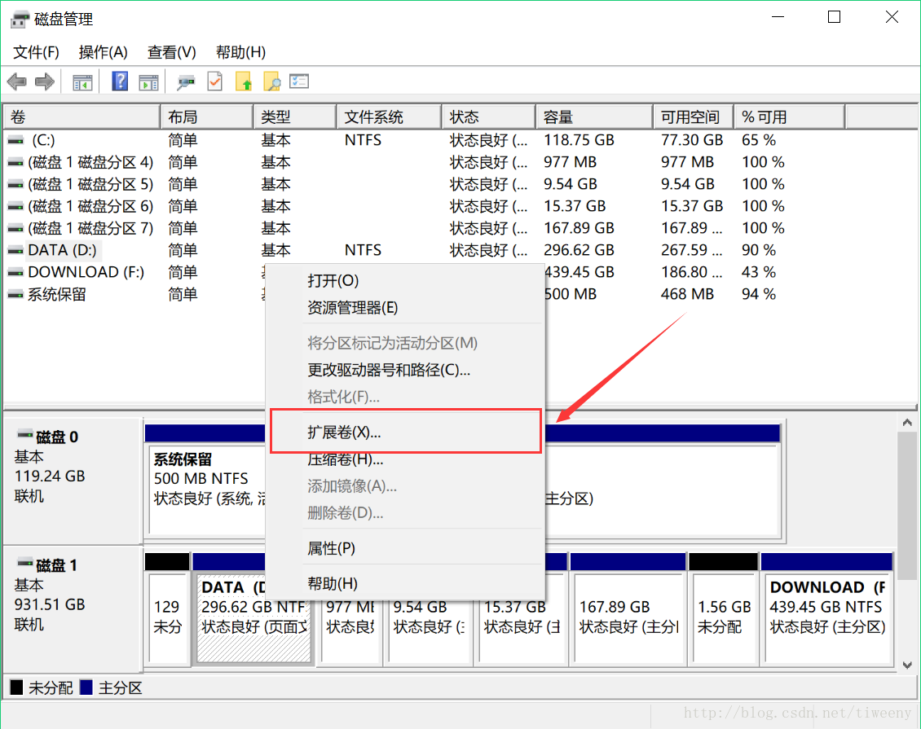
Task: Sort by the 布局 column header
Action: tap(207, 116)
